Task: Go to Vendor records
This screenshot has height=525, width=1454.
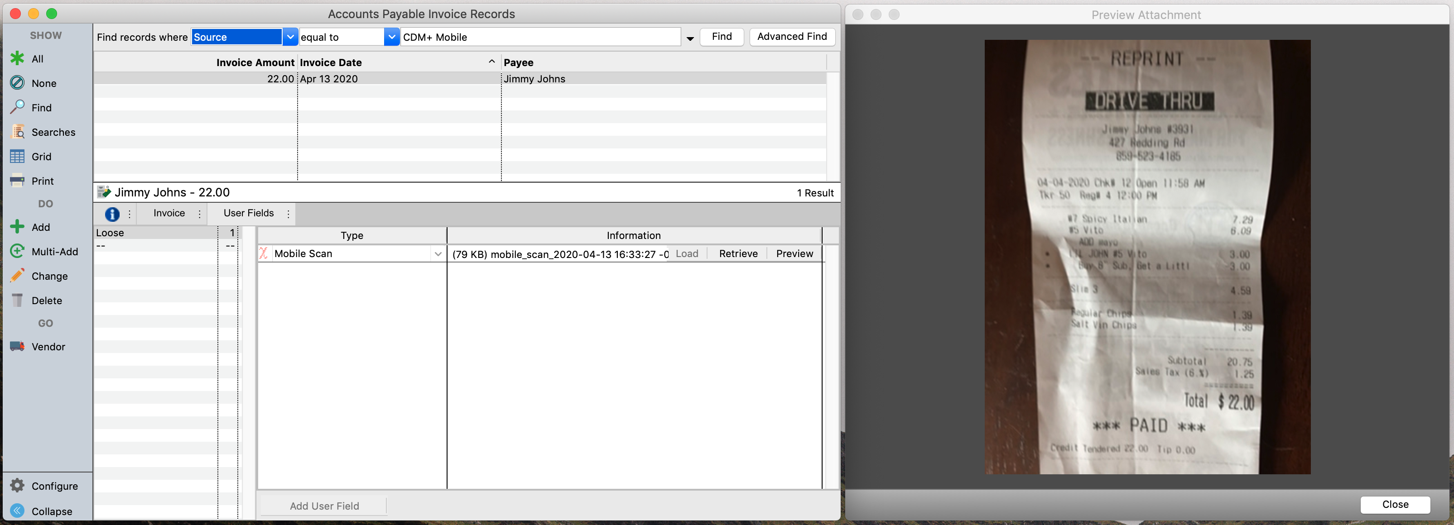Action: pyautogui.click(x=18, y=346)
